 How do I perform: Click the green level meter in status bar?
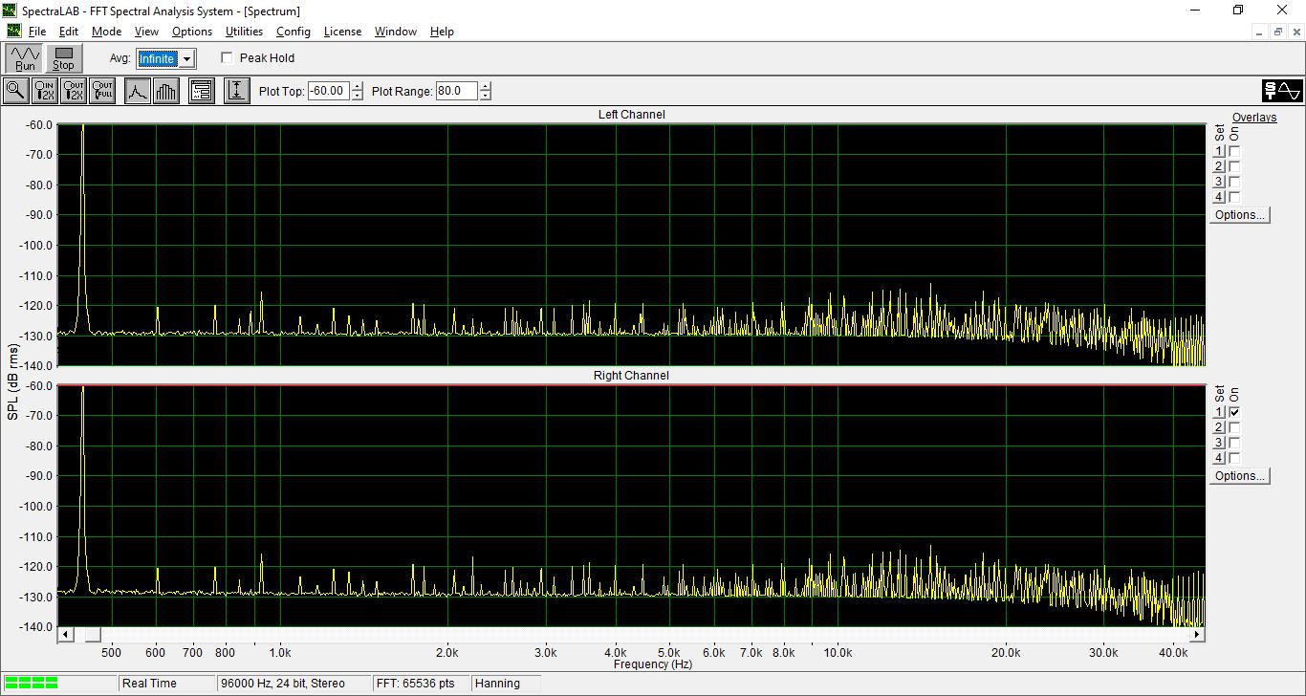coord(32,683)
